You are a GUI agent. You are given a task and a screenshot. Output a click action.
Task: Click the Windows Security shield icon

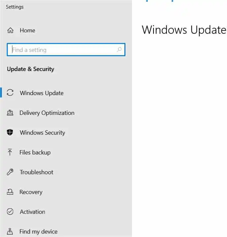(x=10, y=132)
